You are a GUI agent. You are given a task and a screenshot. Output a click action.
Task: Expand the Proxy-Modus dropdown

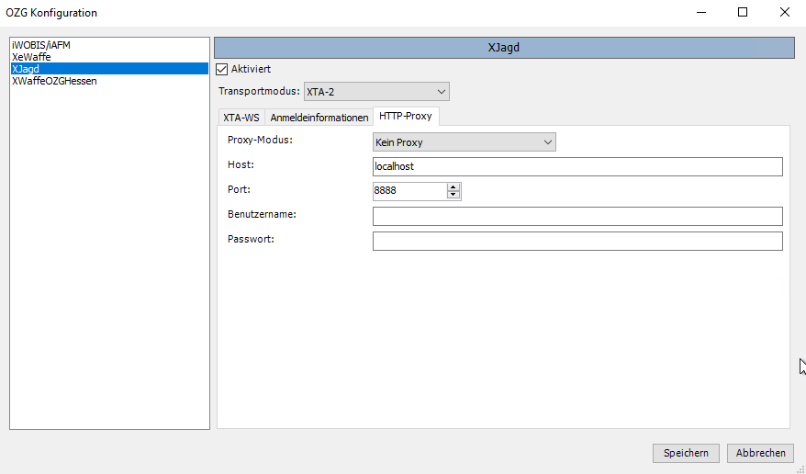click(464, 142)
